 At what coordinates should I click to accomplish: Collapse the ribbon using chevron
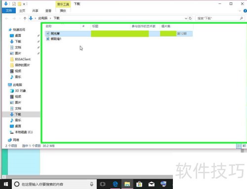click(240, 11)
